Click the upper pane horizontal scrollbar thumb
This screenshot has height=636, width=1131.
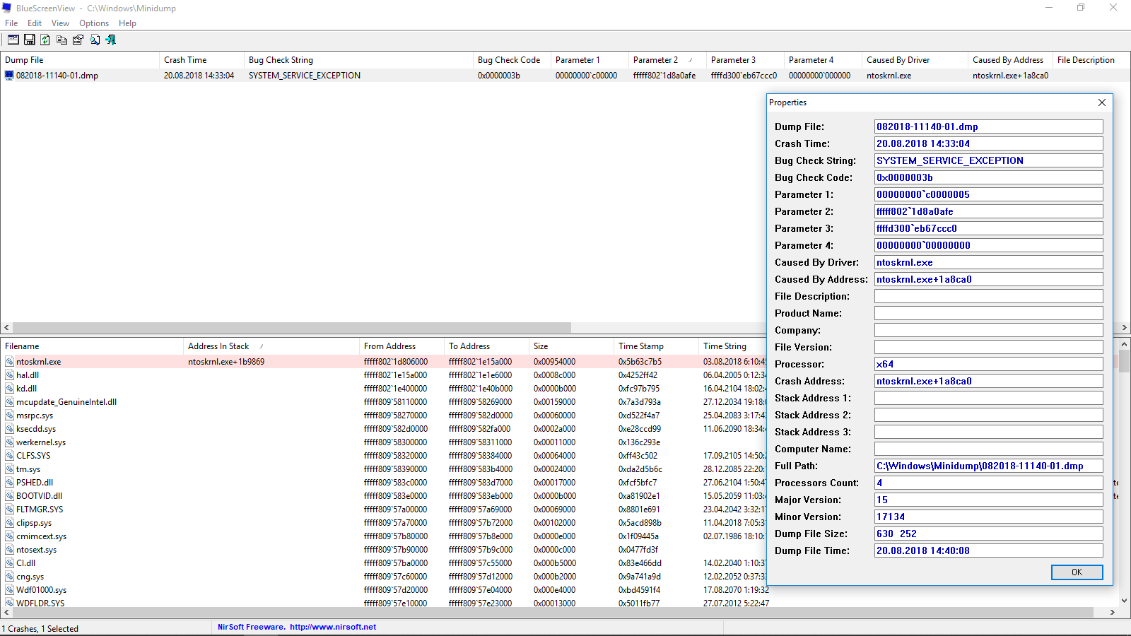(291, 328)
